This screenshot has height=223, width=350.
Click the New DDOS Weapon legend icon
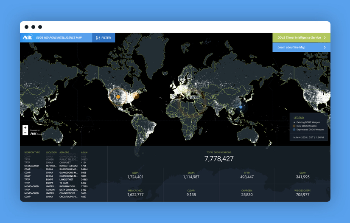[x=294, y=126]
